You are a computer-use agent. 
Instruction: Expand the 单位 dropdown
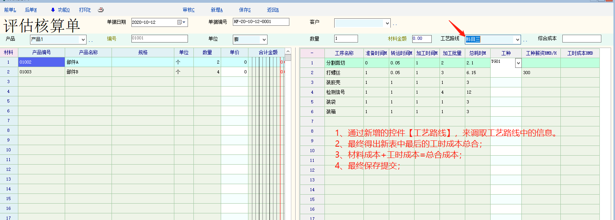264,39
